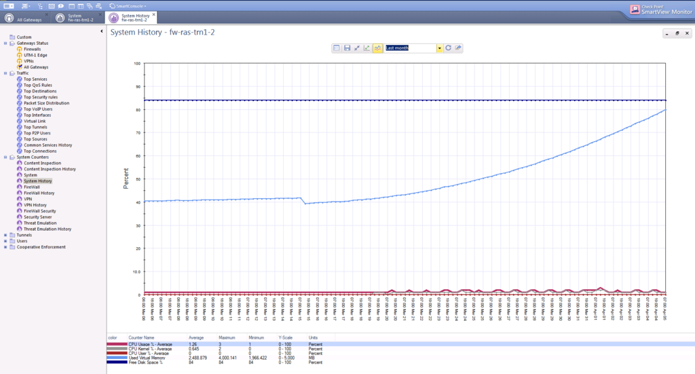The image size is (695, 374).
Task: Click the edit pencil icon in chart toolbar
Action: point(458,48)
